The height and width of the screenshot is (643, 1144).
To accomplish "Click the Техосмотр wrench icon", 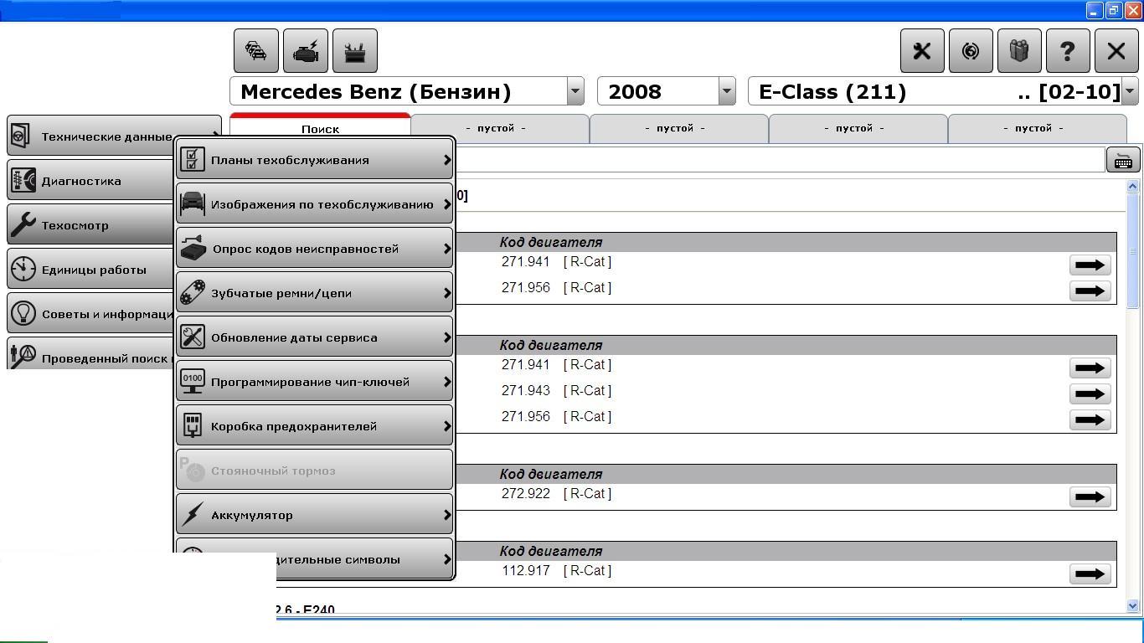I will tap(23, 224).
